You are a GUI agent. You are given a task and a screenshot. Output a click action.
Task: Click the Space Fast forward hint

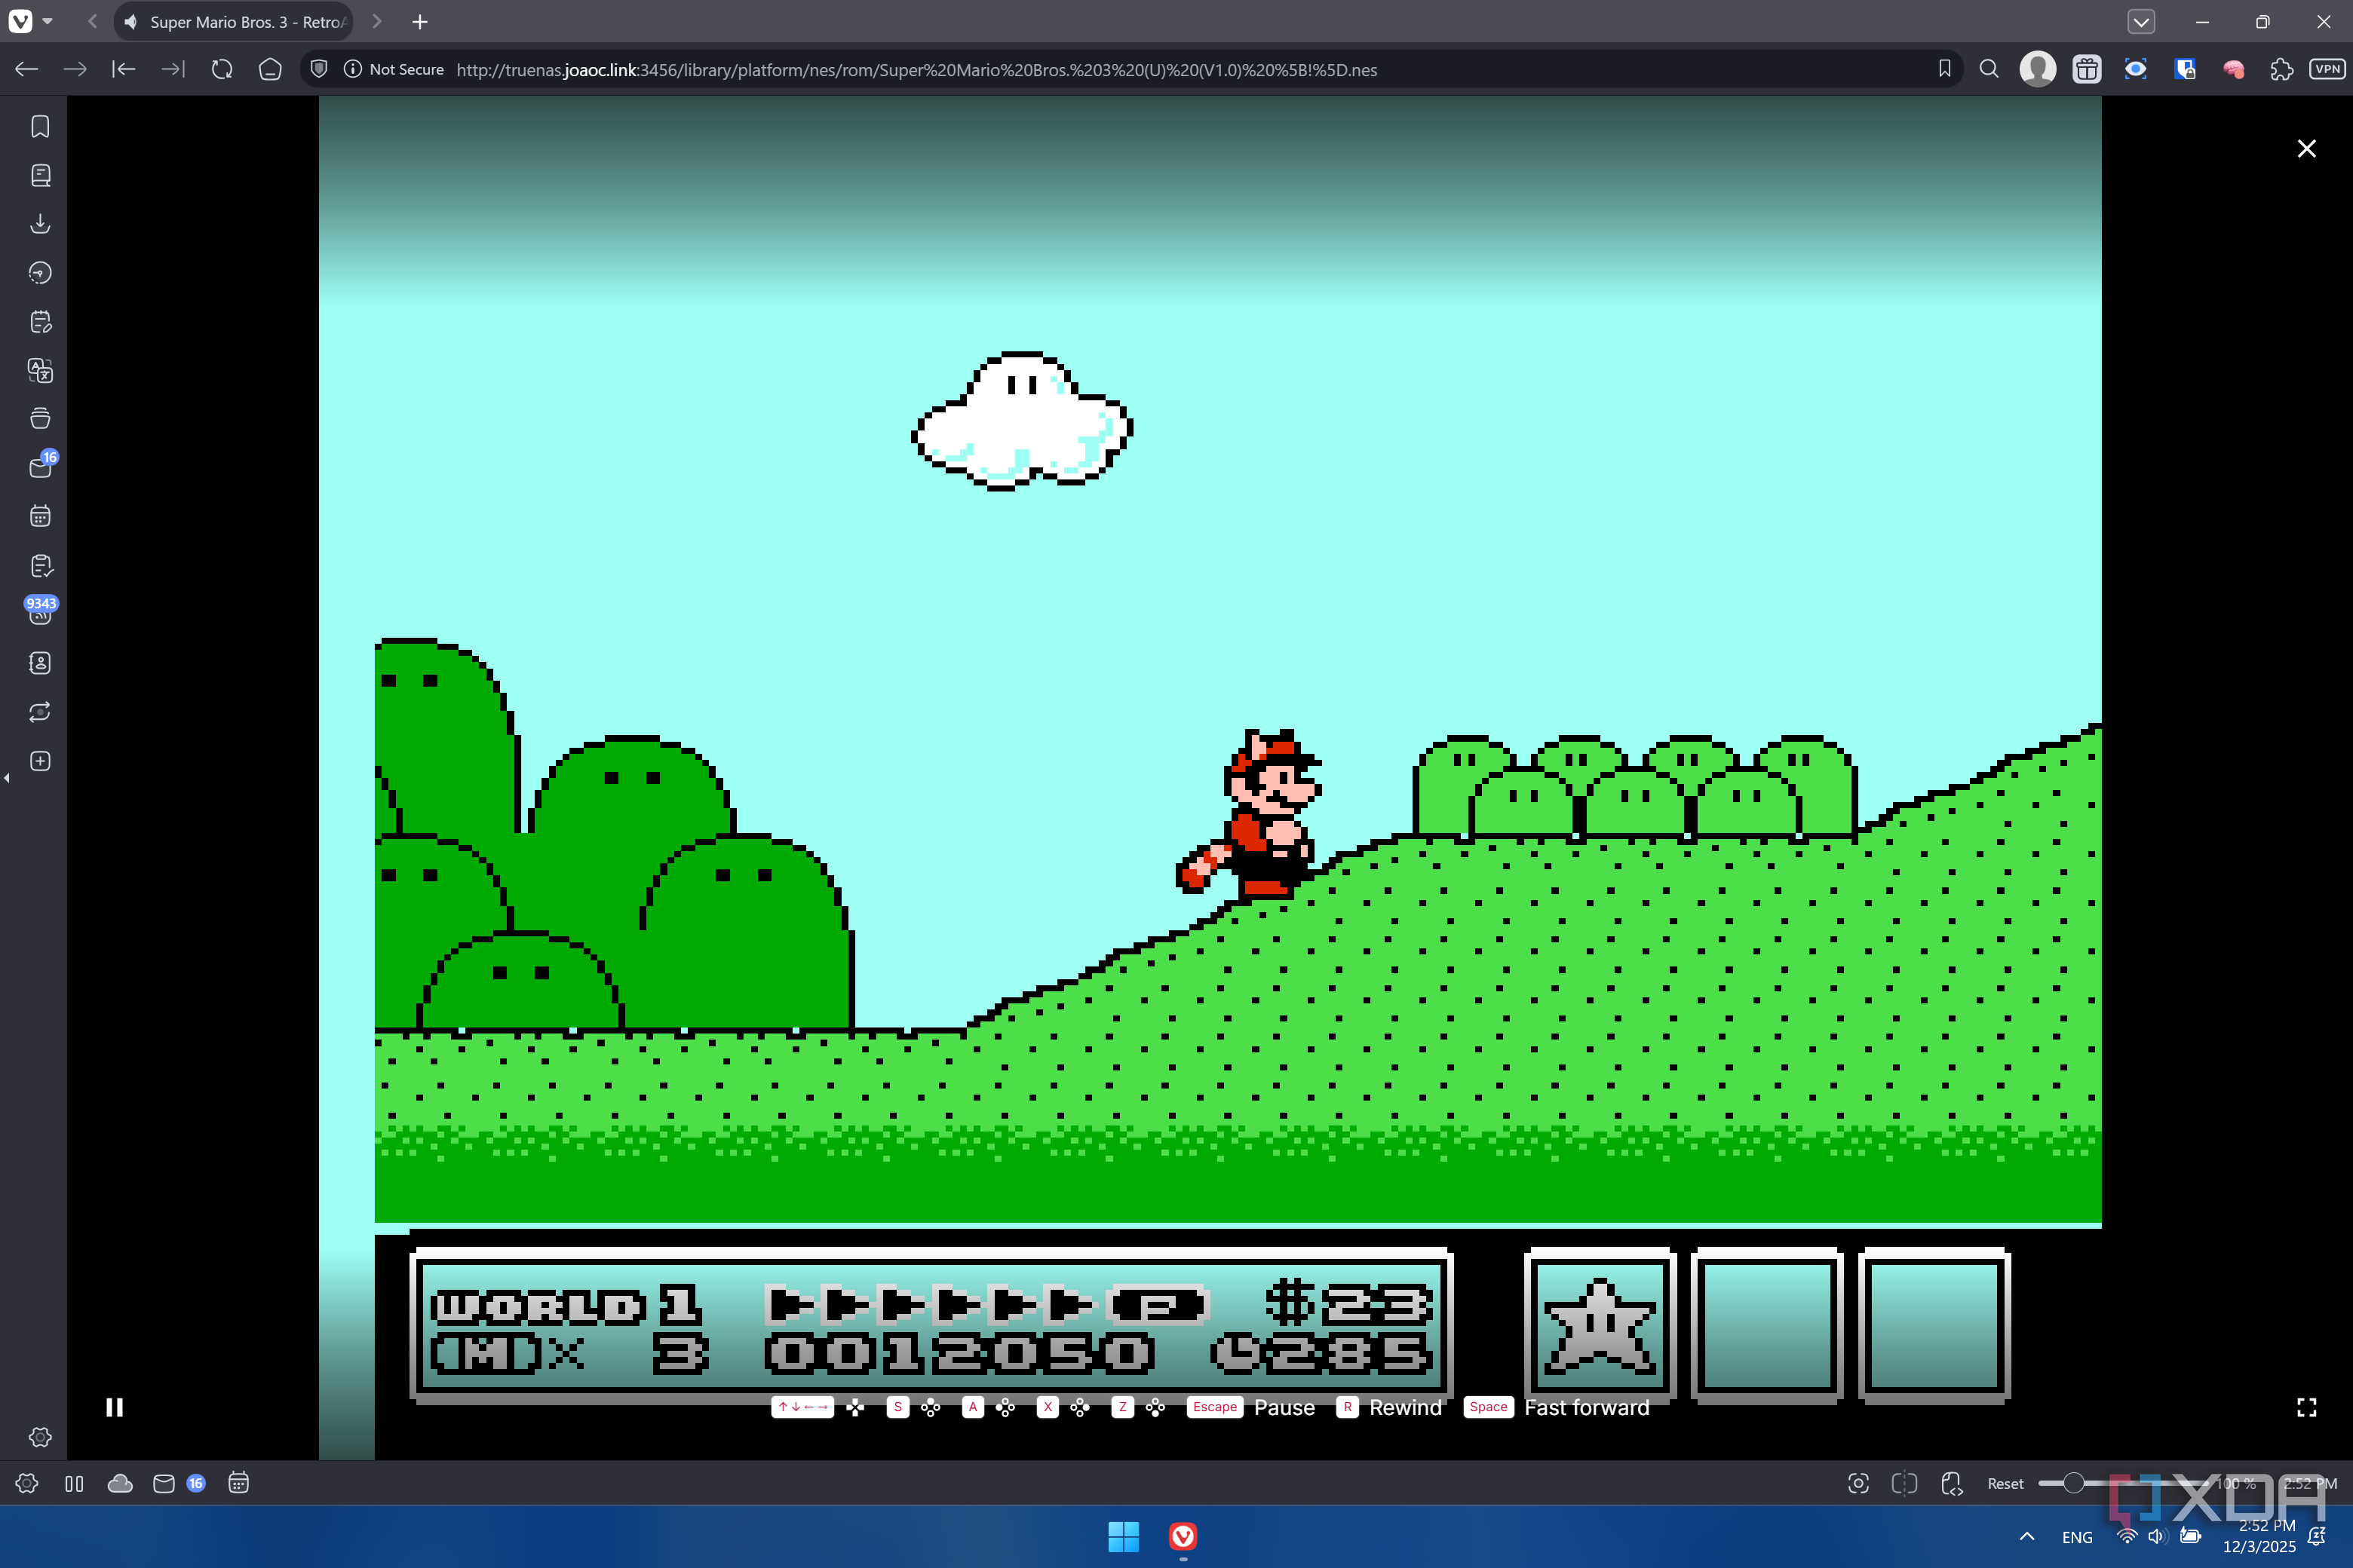click(1557, 1407)
